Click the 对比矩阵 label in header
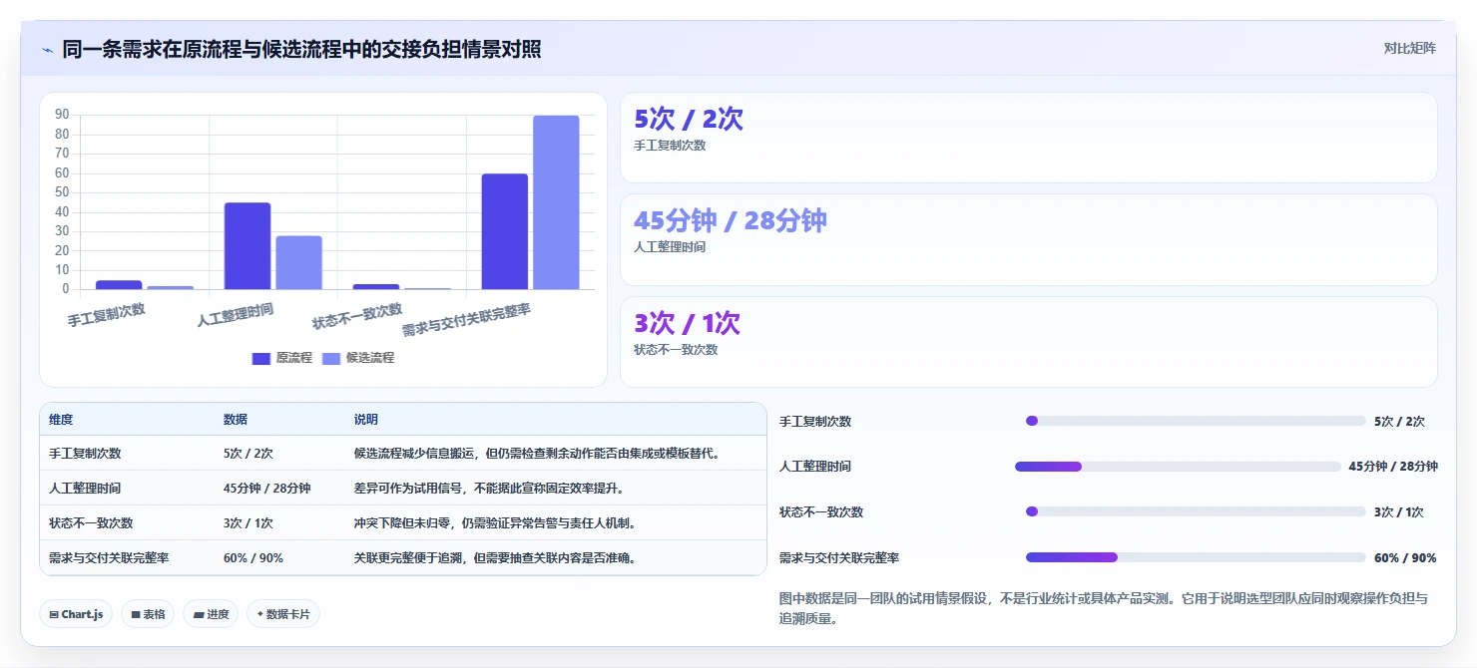This screenshot has width=1477, height=668. tap(1410, 48)
